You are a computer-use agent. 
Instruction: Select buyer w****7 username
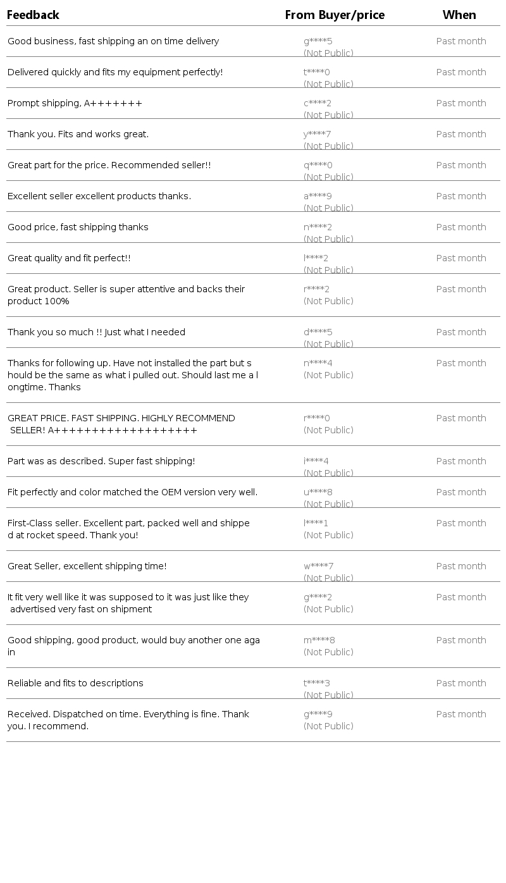pyautogui.click(x=318, y=567)
